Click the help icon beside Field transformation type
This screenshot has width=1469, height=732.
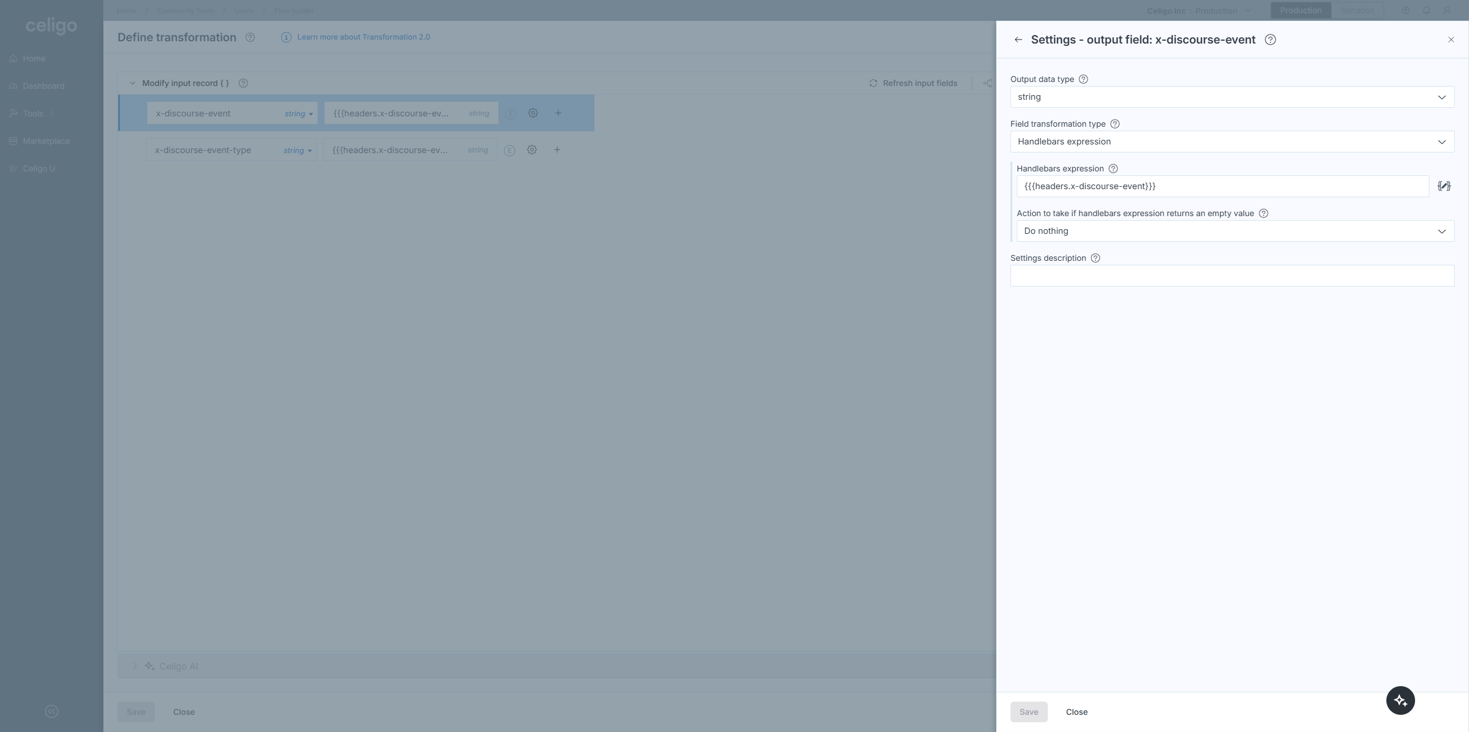click(x=1115, y=124)
